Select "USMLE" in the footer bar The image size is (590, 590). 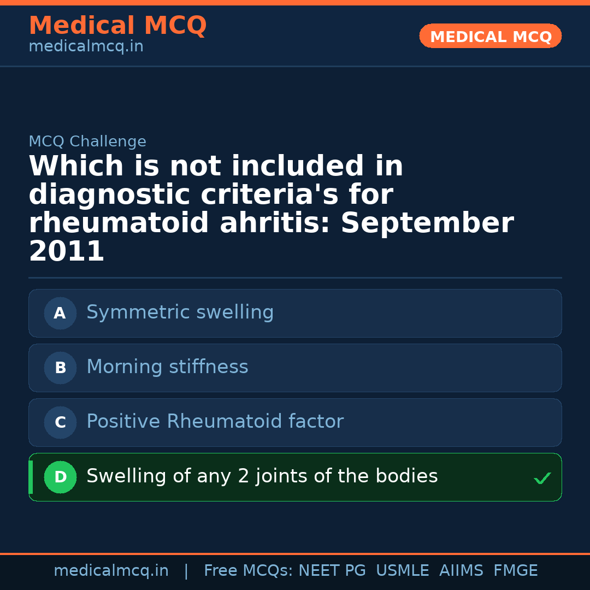402,571
